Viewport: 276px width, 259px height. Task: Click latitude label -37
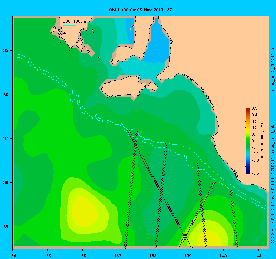point(5,139)
